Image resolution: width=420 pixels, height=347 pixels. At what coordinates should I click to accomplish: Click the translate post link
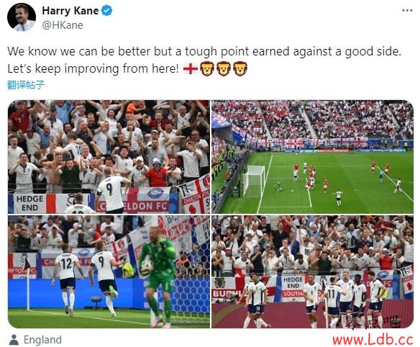coord(25,85)
